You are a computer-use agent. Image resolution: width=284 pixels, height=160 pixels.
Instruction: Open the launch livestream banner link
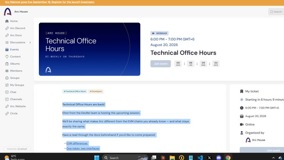tap(50, 2)
